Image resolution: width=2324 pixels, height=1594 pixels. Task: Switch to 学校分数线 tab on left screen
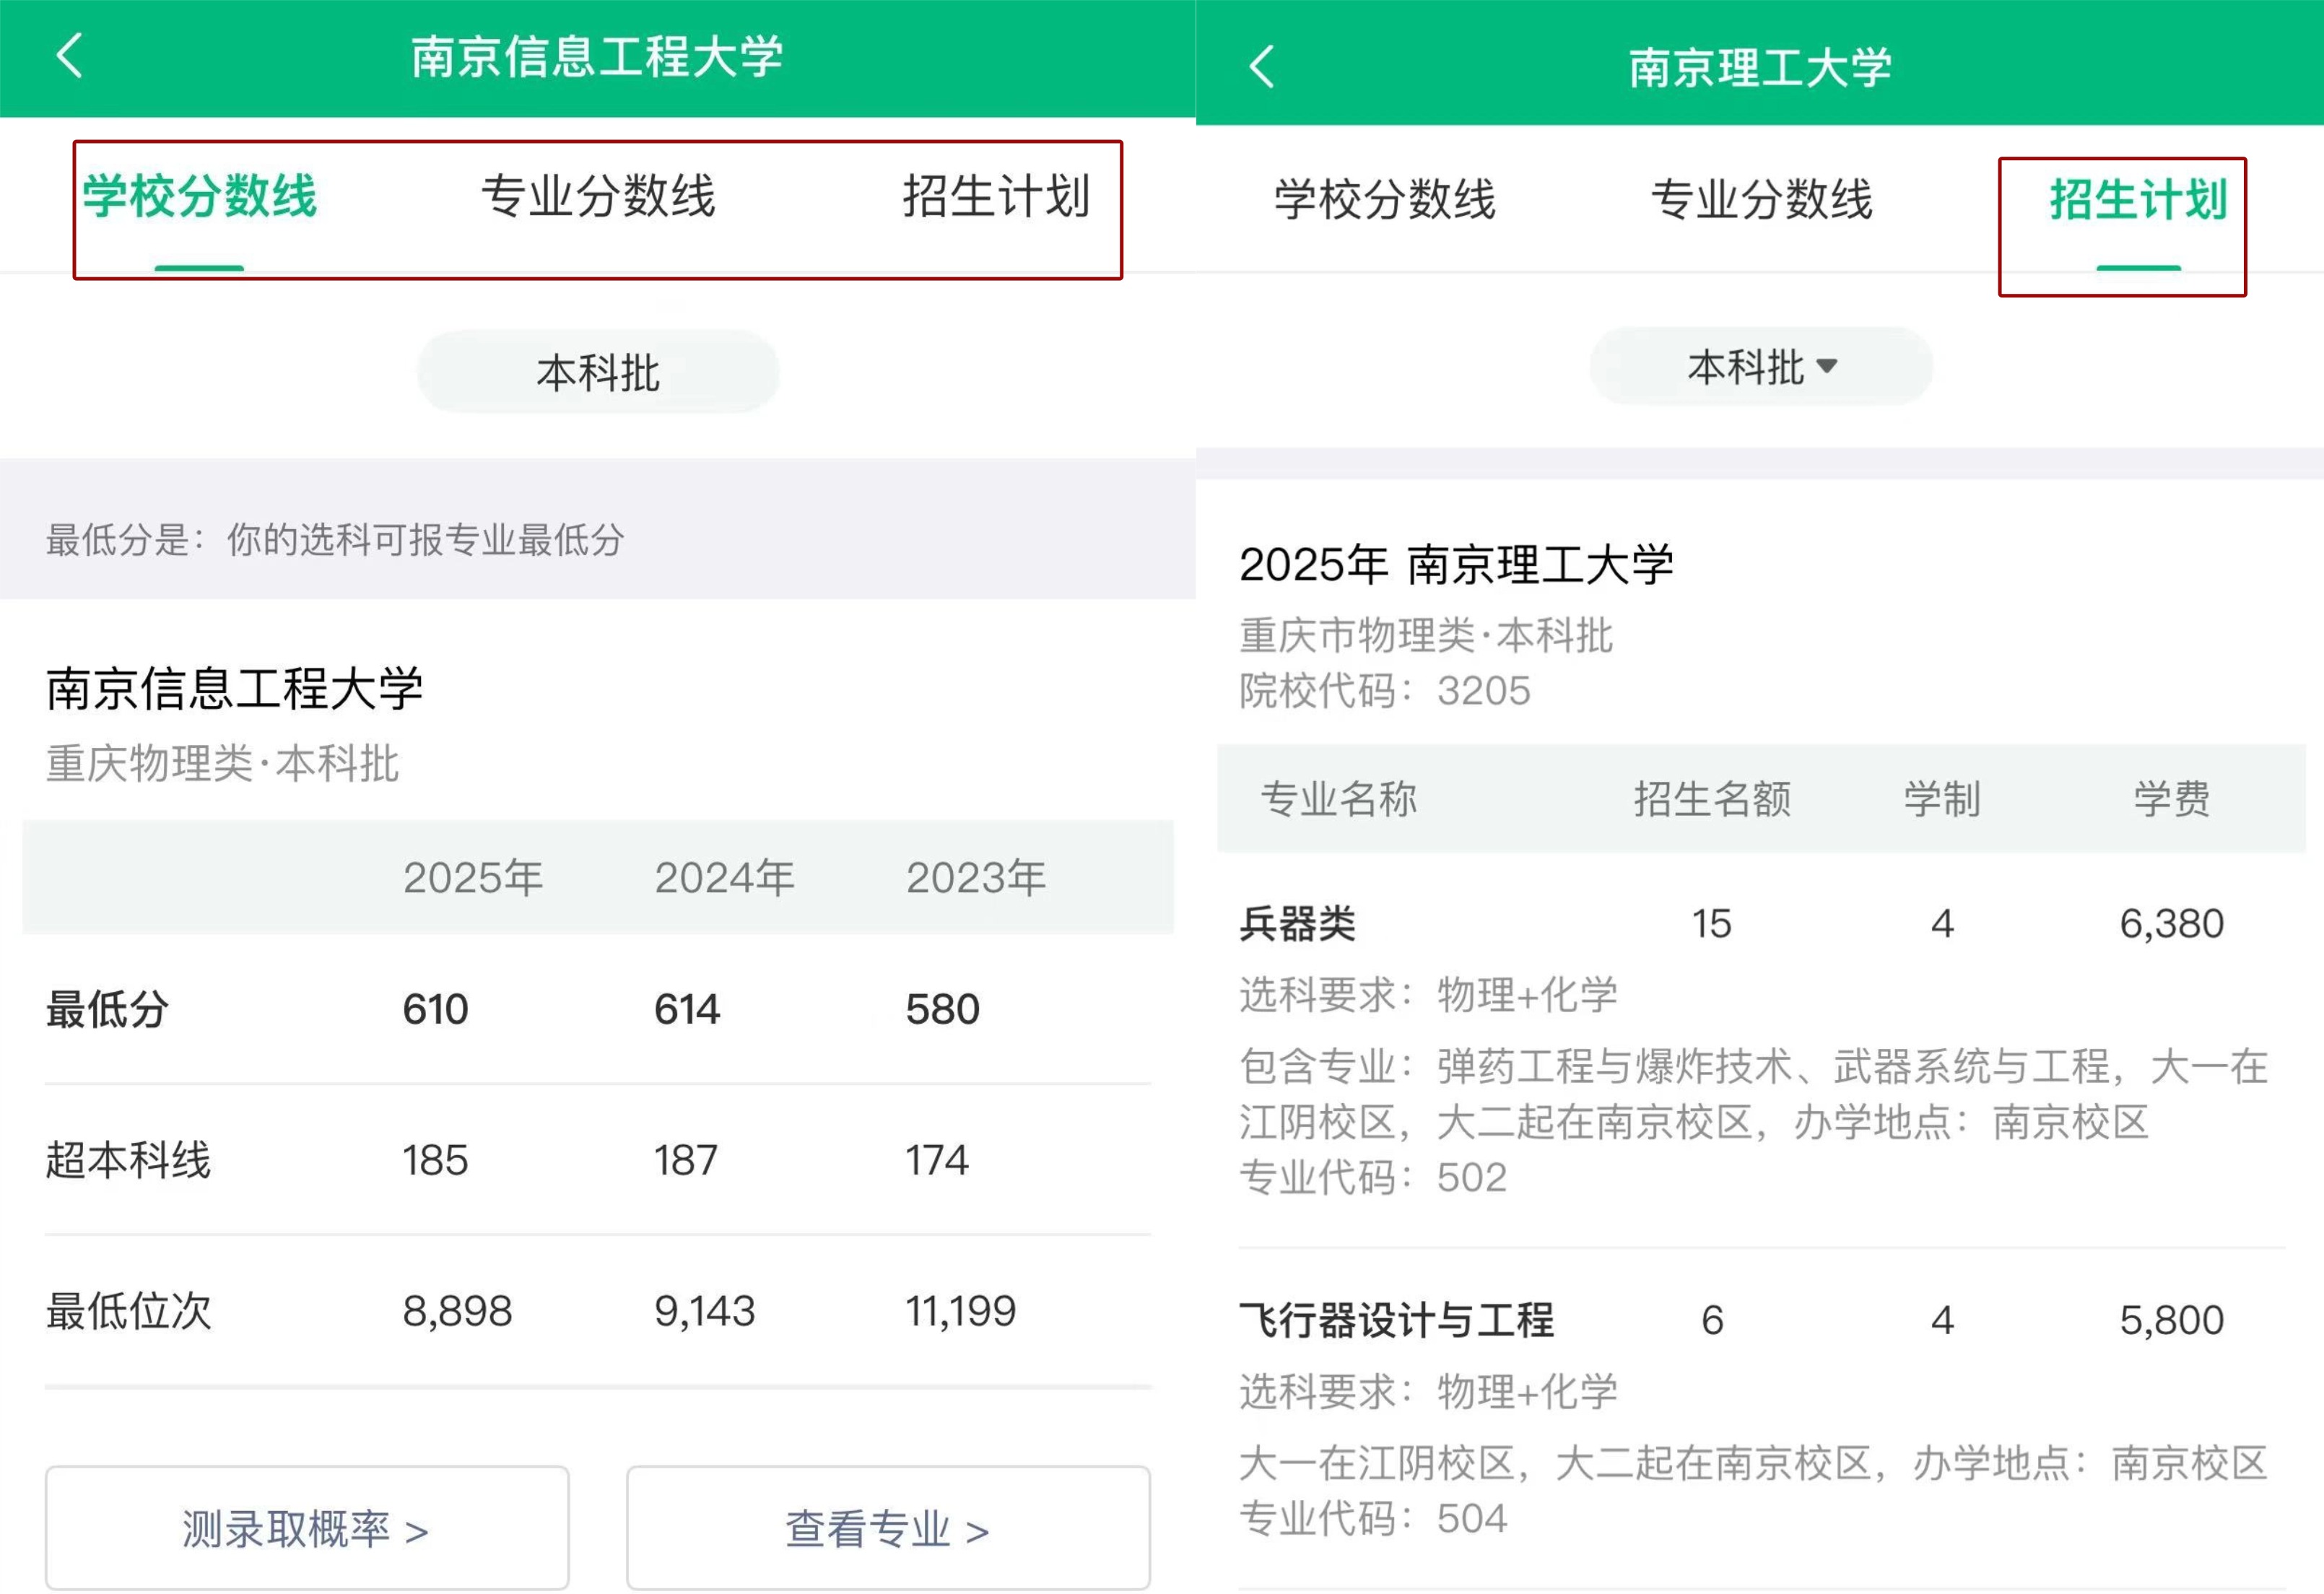[x=199, y=196]
